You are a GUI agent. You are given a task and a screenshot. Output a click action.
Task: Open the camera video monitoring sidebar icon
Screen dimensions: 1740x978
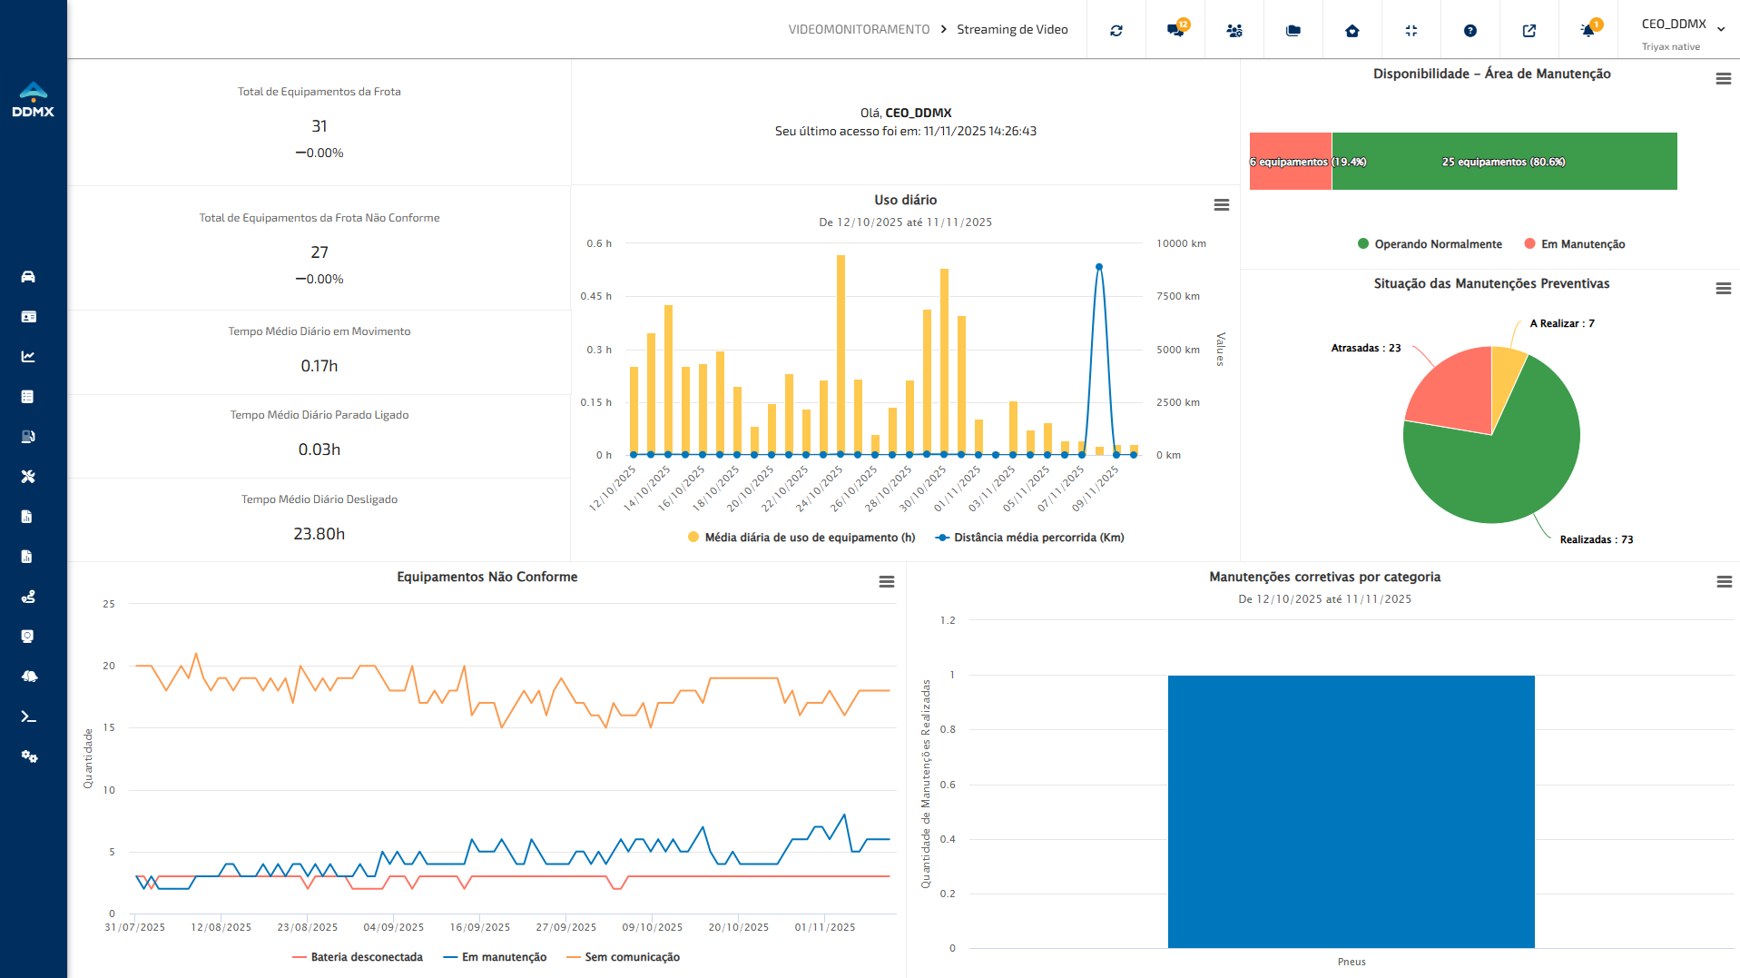[x=28, y=637]
